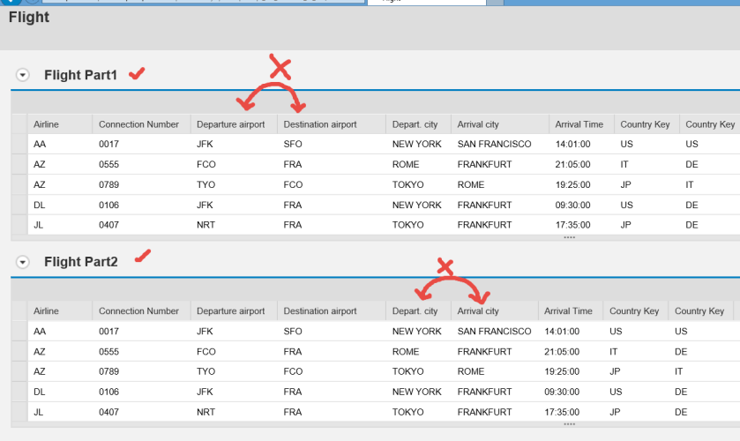Click Arrival city header in Flight Part2

coord(478,311)
